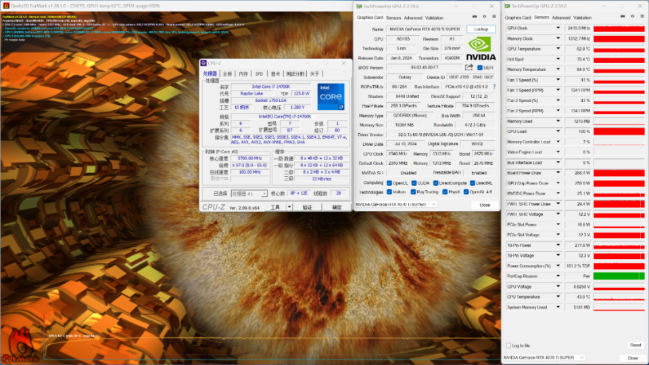Minimize the CPU-Z window

click(308, 63)
